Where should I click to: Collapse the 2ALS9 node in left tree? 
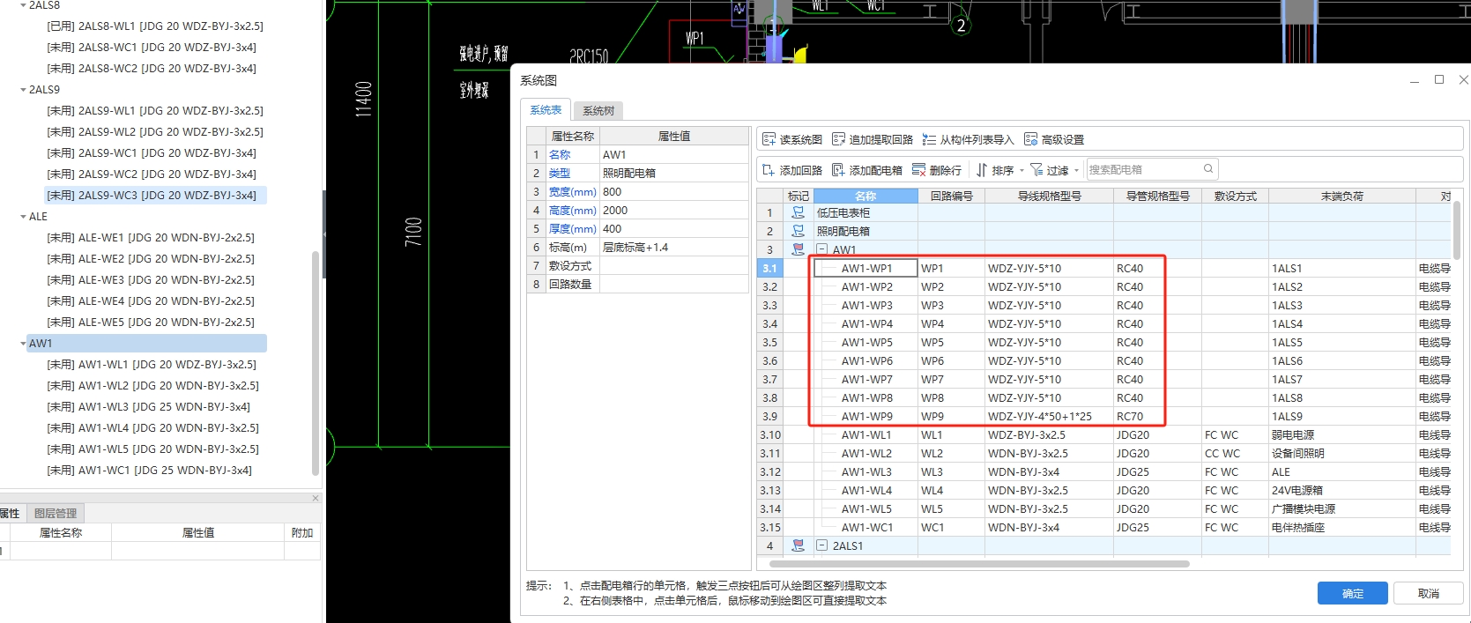(23, 90)
